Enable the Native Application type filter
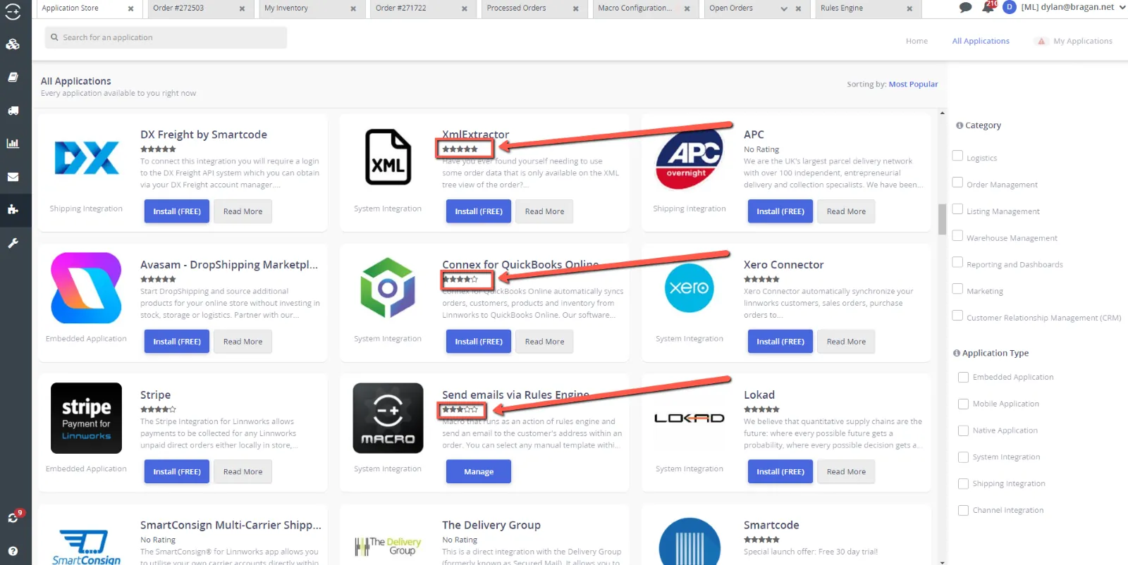The width and height of the screenshot is (1128, 565). pos(963,430)
